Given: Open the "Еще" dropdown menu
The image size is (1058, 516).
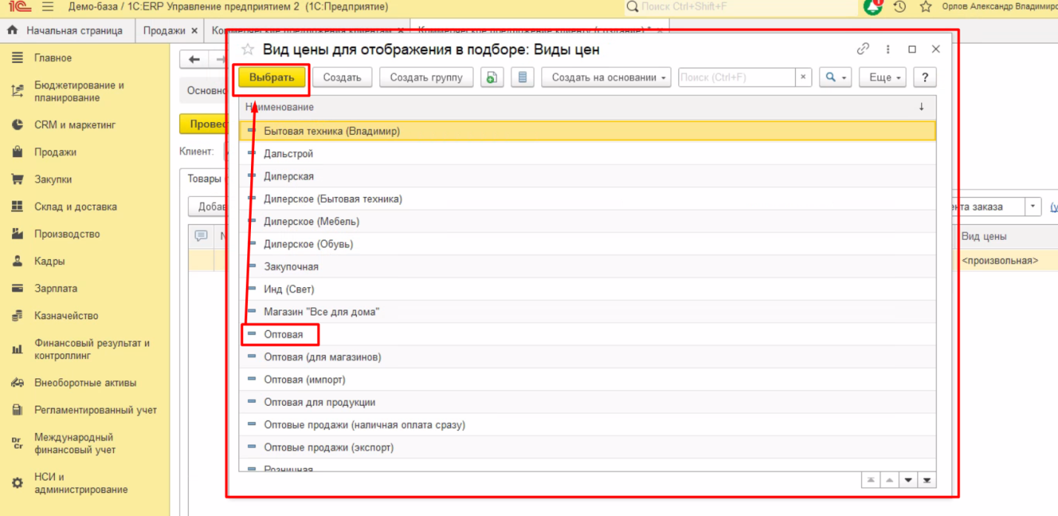Looking at the screenshot, I should (x=883, y=78).
